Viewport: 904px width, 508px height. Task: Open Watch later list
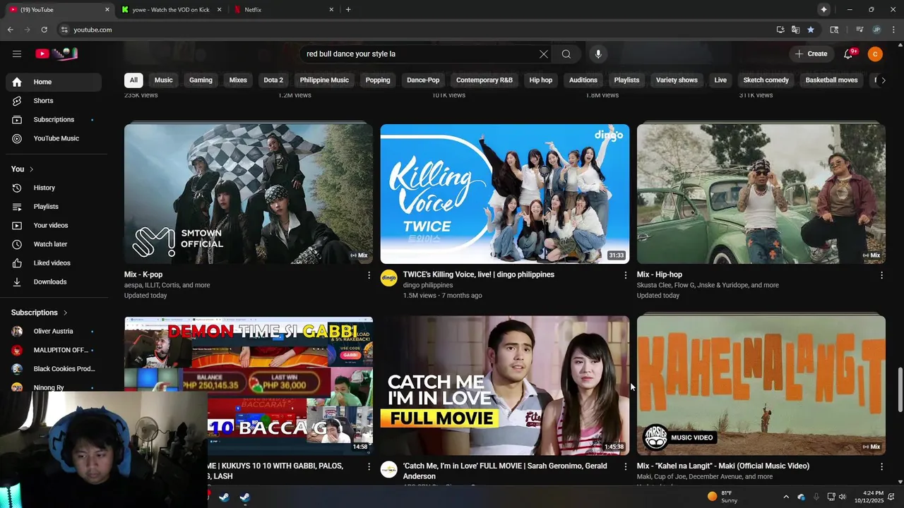(54, 244)
